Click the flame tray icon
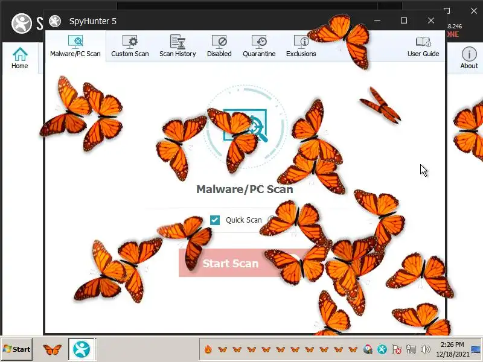This screenshot has width=483, height=362. pos(208,349)
